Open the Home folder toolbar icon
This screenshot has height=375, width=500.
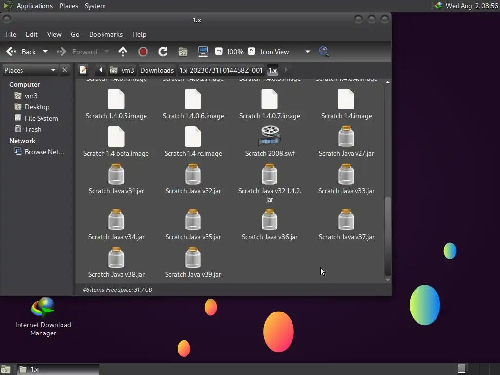tap(183, 52)
